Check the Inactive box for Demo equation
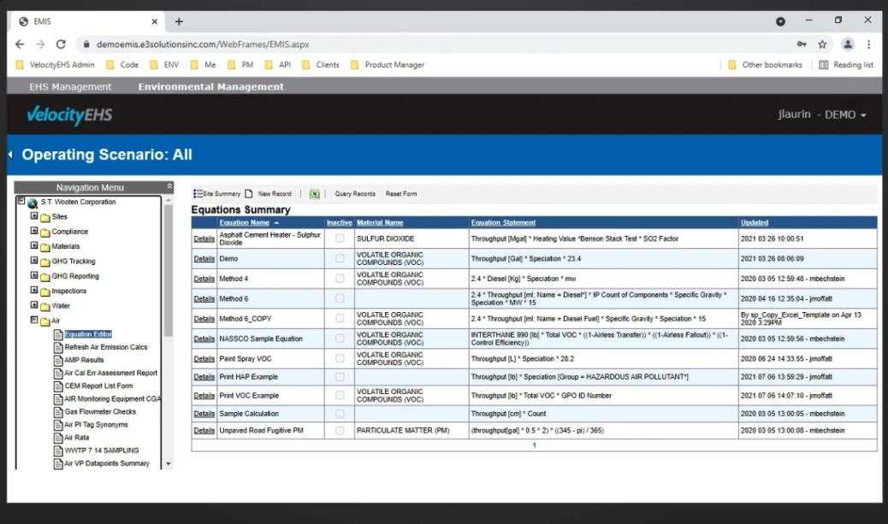This screenshot has width=888, height=524. click(x=338, y=259)
